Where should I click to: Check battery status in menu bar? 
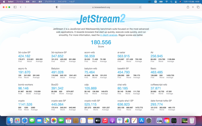161,2
